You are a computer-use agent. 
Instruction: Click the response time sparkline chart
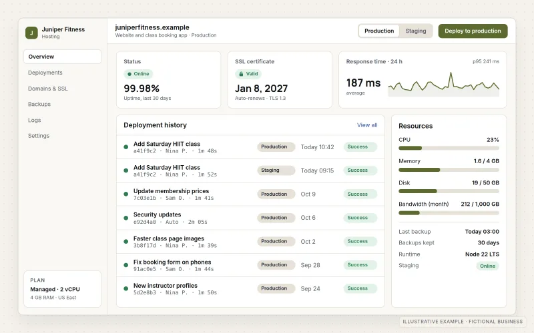443,85
